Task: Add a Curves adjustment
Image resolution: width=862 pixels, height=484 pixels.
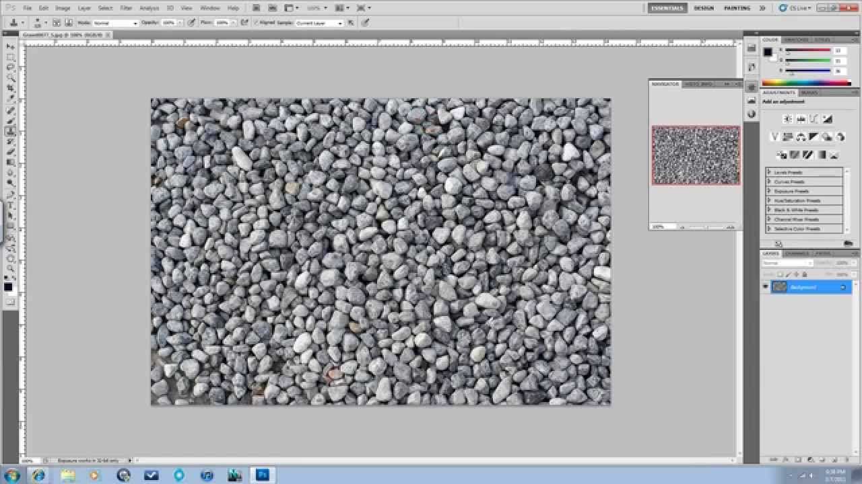Action: (x=814, y=119)
